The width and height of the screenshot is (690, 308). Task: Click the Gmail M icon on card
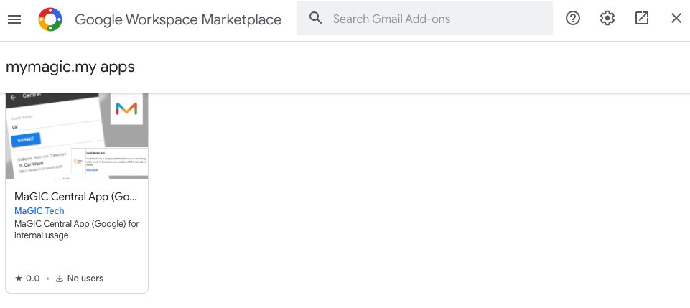(127, 108)
